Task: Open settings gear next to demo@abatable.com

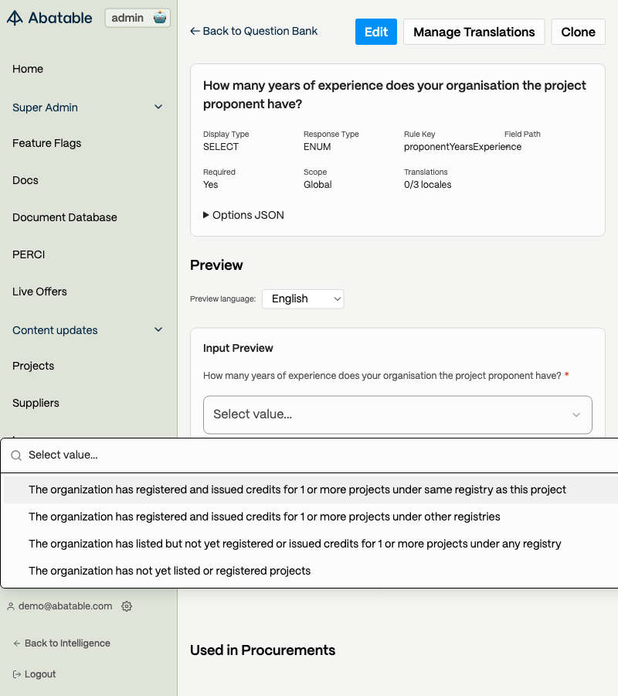Action: point(127,606)
